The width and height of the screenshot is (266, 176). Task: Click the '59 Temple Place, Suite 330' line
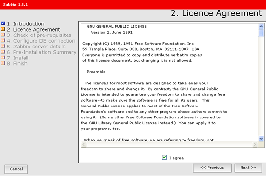click(x=141, y=49)
